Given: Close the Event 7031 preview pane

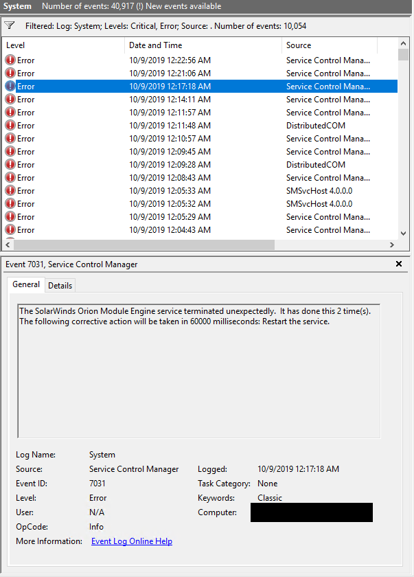Looking at the screenshot, I should click(399, 264).
